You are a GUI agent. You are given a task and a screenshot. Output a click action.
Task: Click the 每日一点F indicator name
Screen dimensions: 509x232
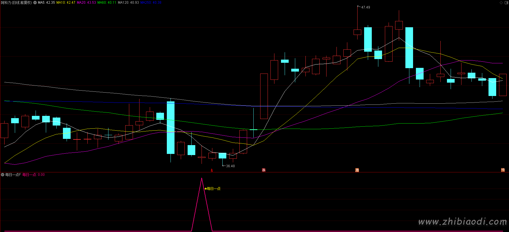pos(13,175)
